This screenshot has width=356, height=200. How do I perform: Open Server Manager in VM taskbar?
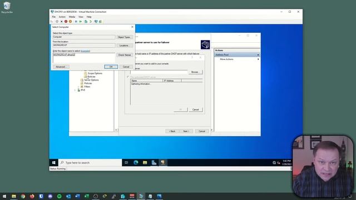(154, 163)
